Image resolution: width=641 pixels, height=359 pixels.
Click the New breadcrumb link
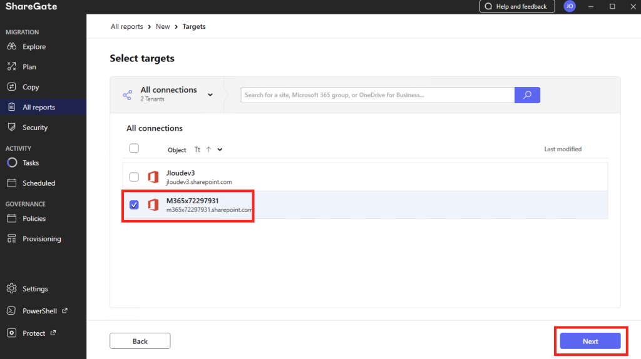163,26
